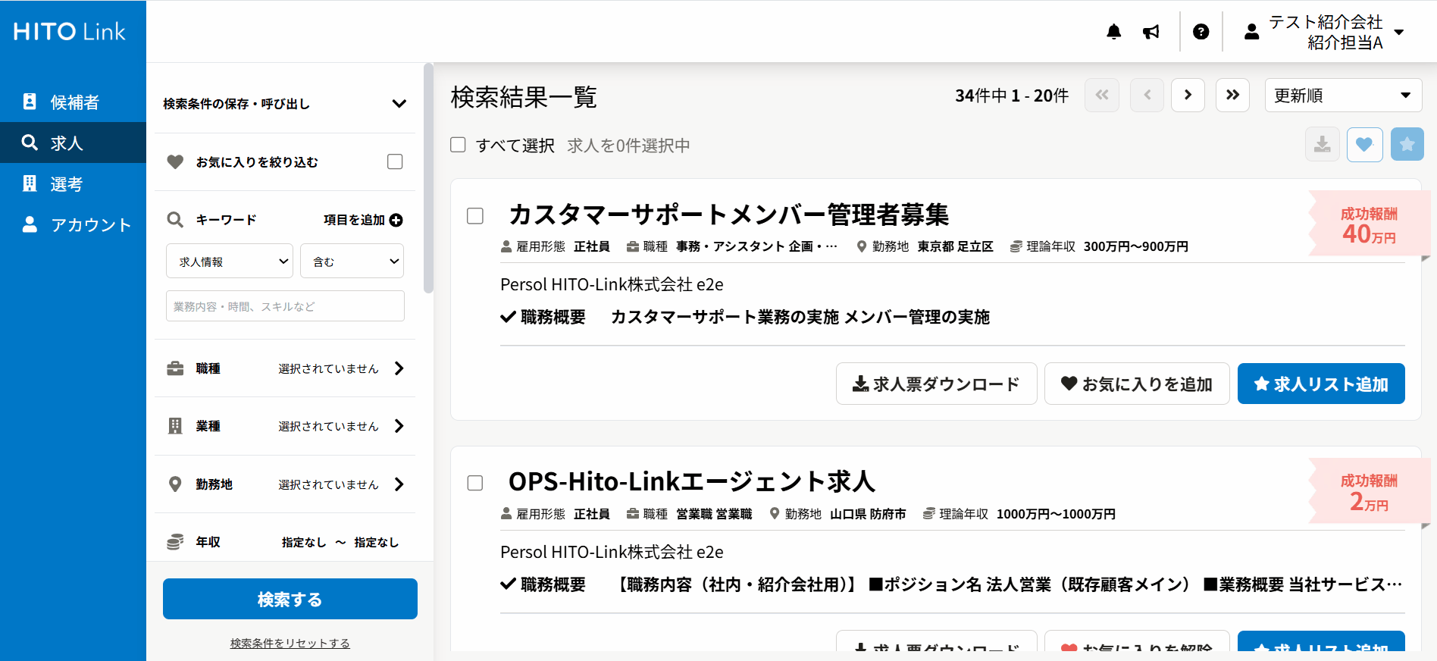The height and width of the screenshot is (661, 1437).
Task: Click 勤務地 山口県 防府市 text
Action: point(837,514)
